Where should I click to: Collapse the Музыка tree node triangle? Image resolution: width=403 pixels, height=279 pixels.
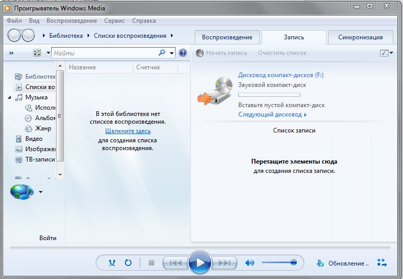click(9, 97)
